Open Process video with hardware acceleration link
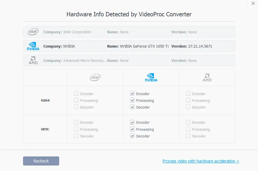The image size is (258, 171). click(x=201, y=161)
